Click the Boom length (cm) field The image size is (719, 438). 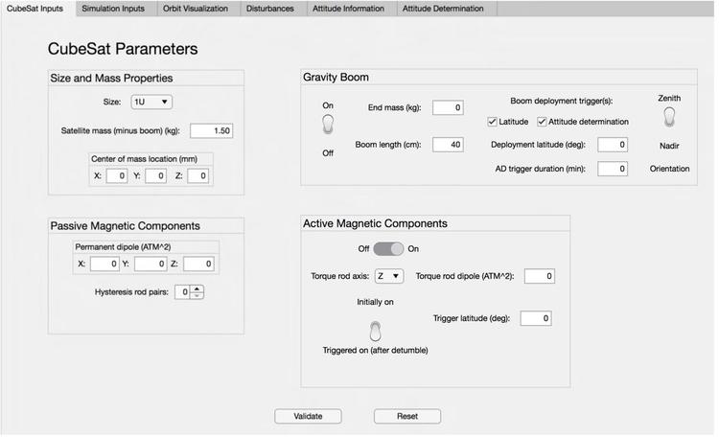click(x=448, y=145)
